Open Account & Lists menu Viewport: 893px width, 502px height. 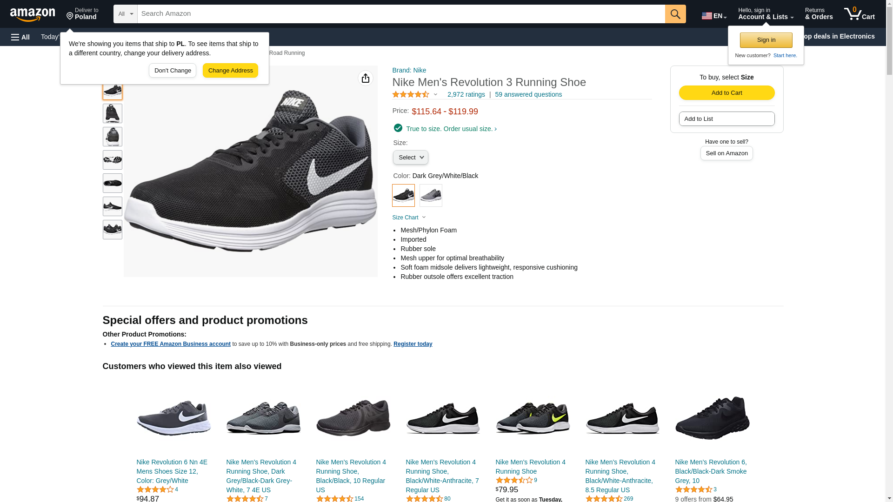click(766, 13)
